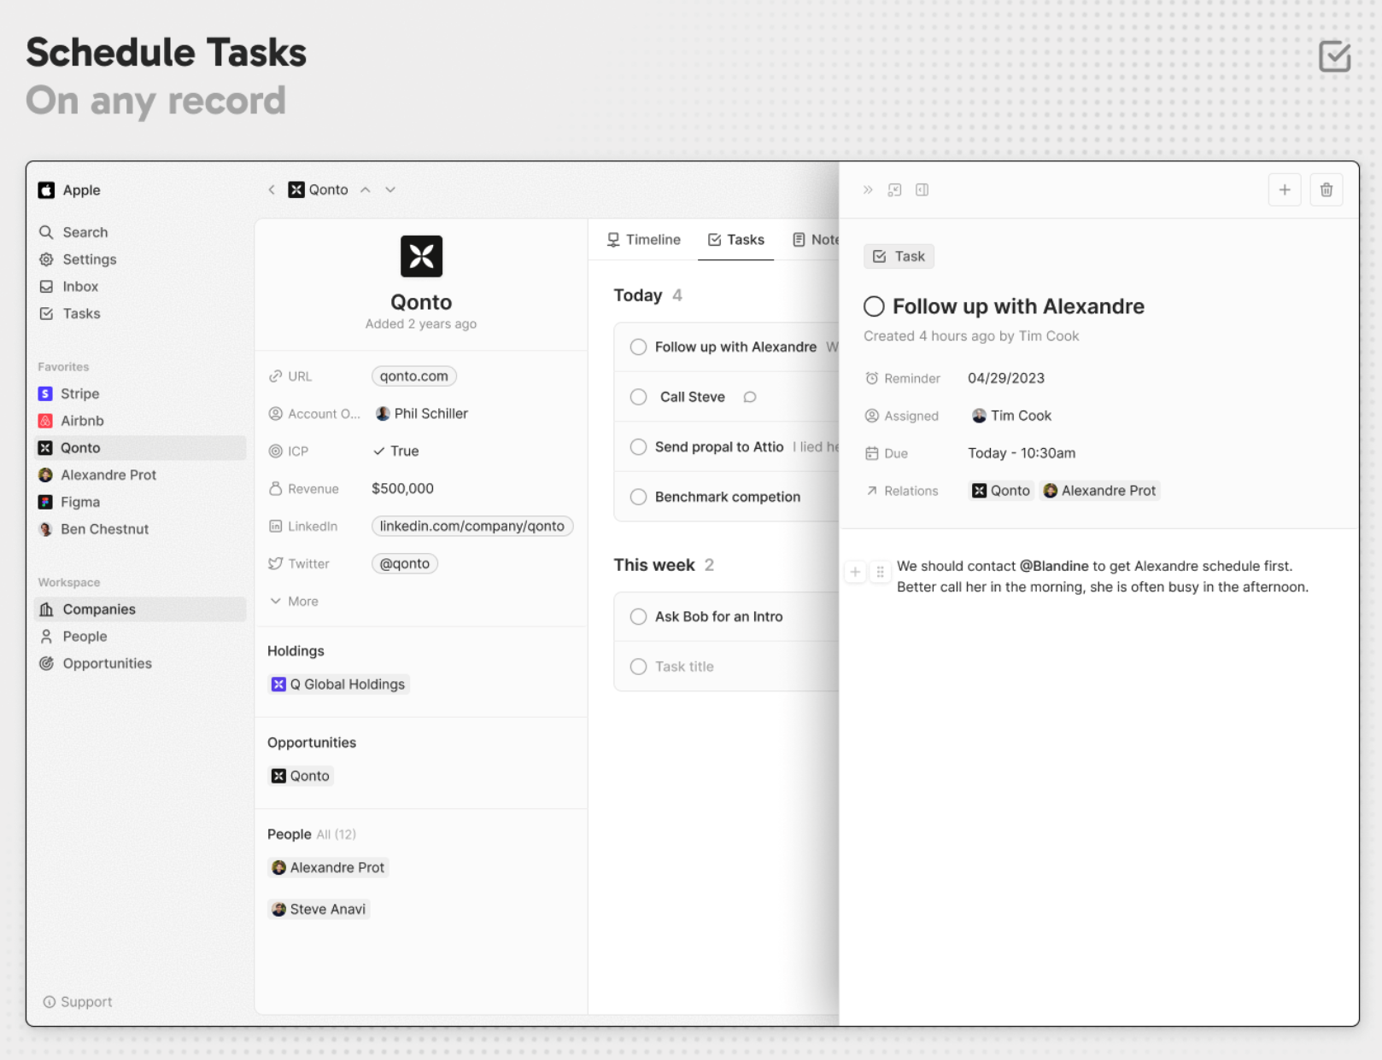Mark Ask Bob for an Intro complete
The image size is (1382, 1060).
pos(638,617)
